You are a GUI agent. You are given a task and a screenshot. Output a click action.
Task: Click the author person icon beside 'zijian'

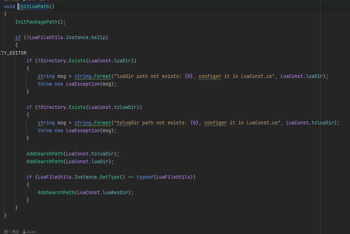[24, 232]
